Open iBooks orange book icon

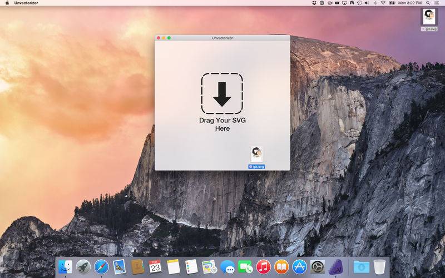coord(281,267)
